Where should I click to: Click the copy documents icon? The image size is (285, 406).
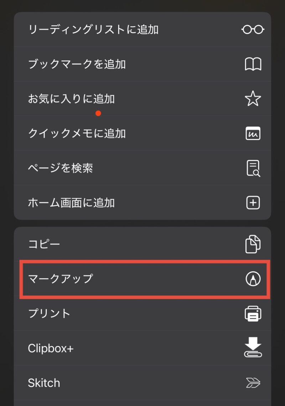pyautogui.click(x=253, y=244)
